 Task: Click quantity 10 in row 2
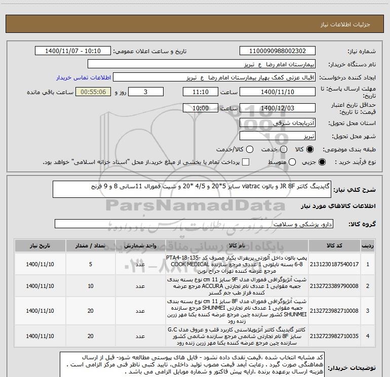pos(91,286)
